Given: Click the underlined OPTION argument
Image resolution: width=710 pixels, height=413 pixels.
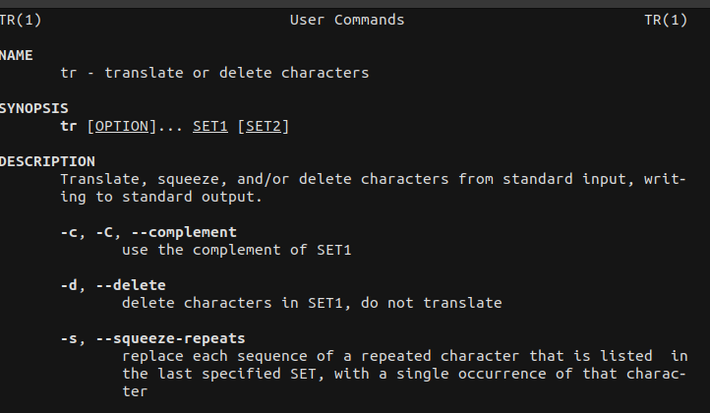Looking at the screenshot, I should pyautogui.click(x=121, y=126).
